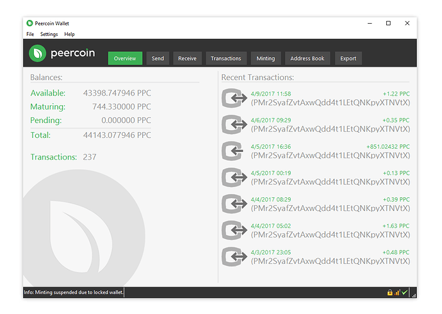Screen dimensions: 442x314
Task: Open the File menu
Action: pos(30,34)
